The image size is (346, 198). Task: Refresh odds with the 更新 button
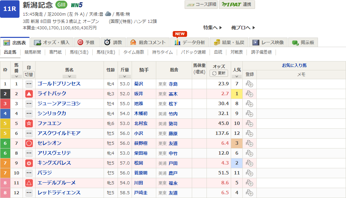tap(219, 73)
